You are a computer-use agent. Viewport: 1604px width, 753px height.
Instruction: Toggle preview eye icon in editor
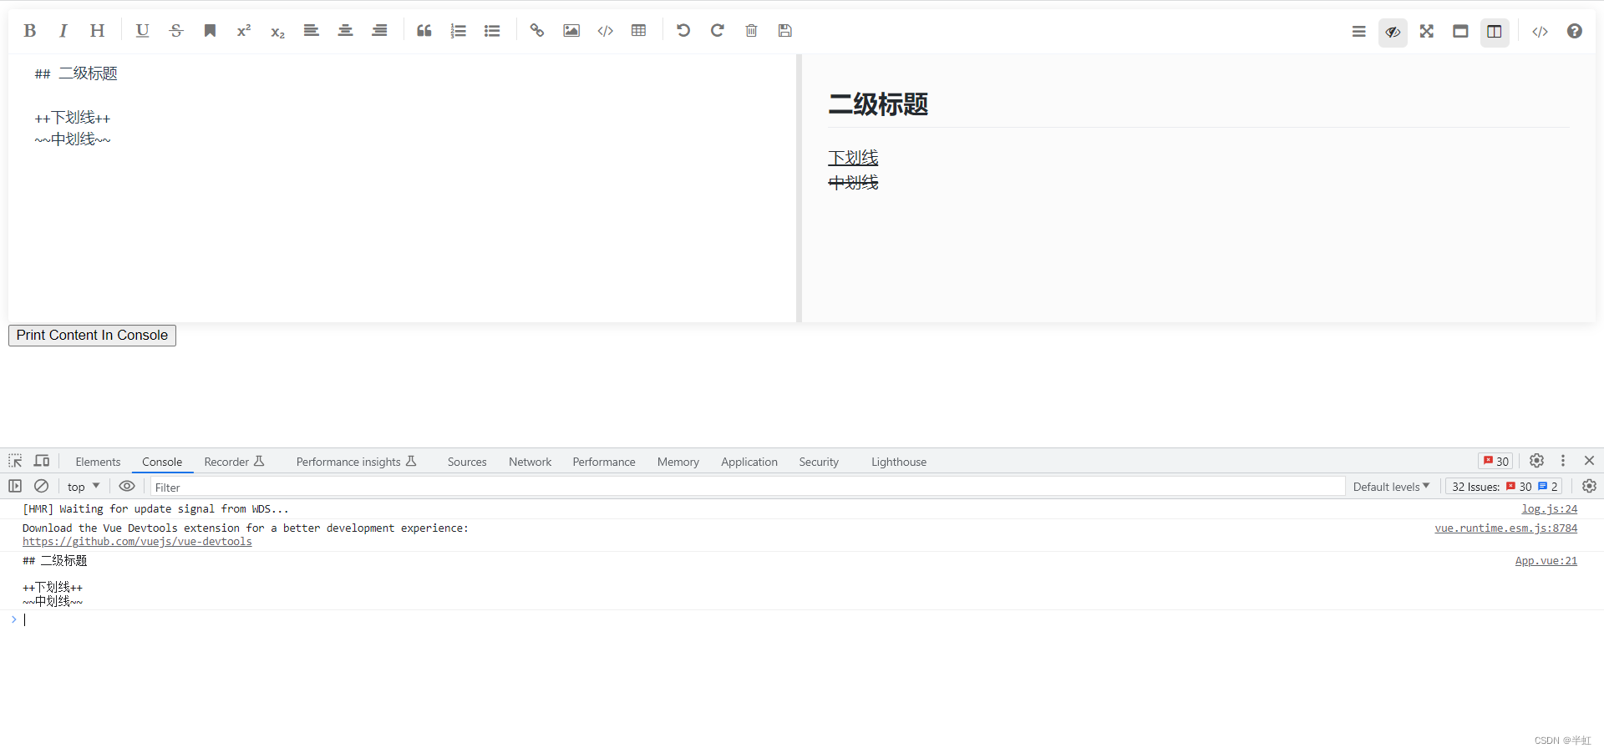[x=1393, y=32]
